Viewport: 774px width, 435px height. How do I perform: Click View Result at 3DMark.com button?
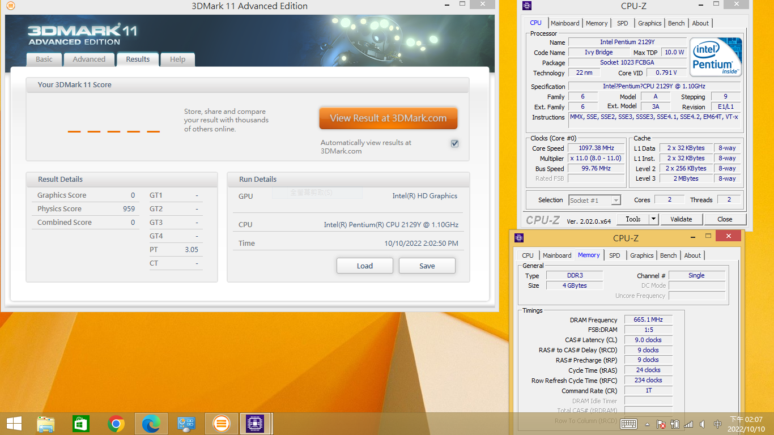tap(388, 118)
